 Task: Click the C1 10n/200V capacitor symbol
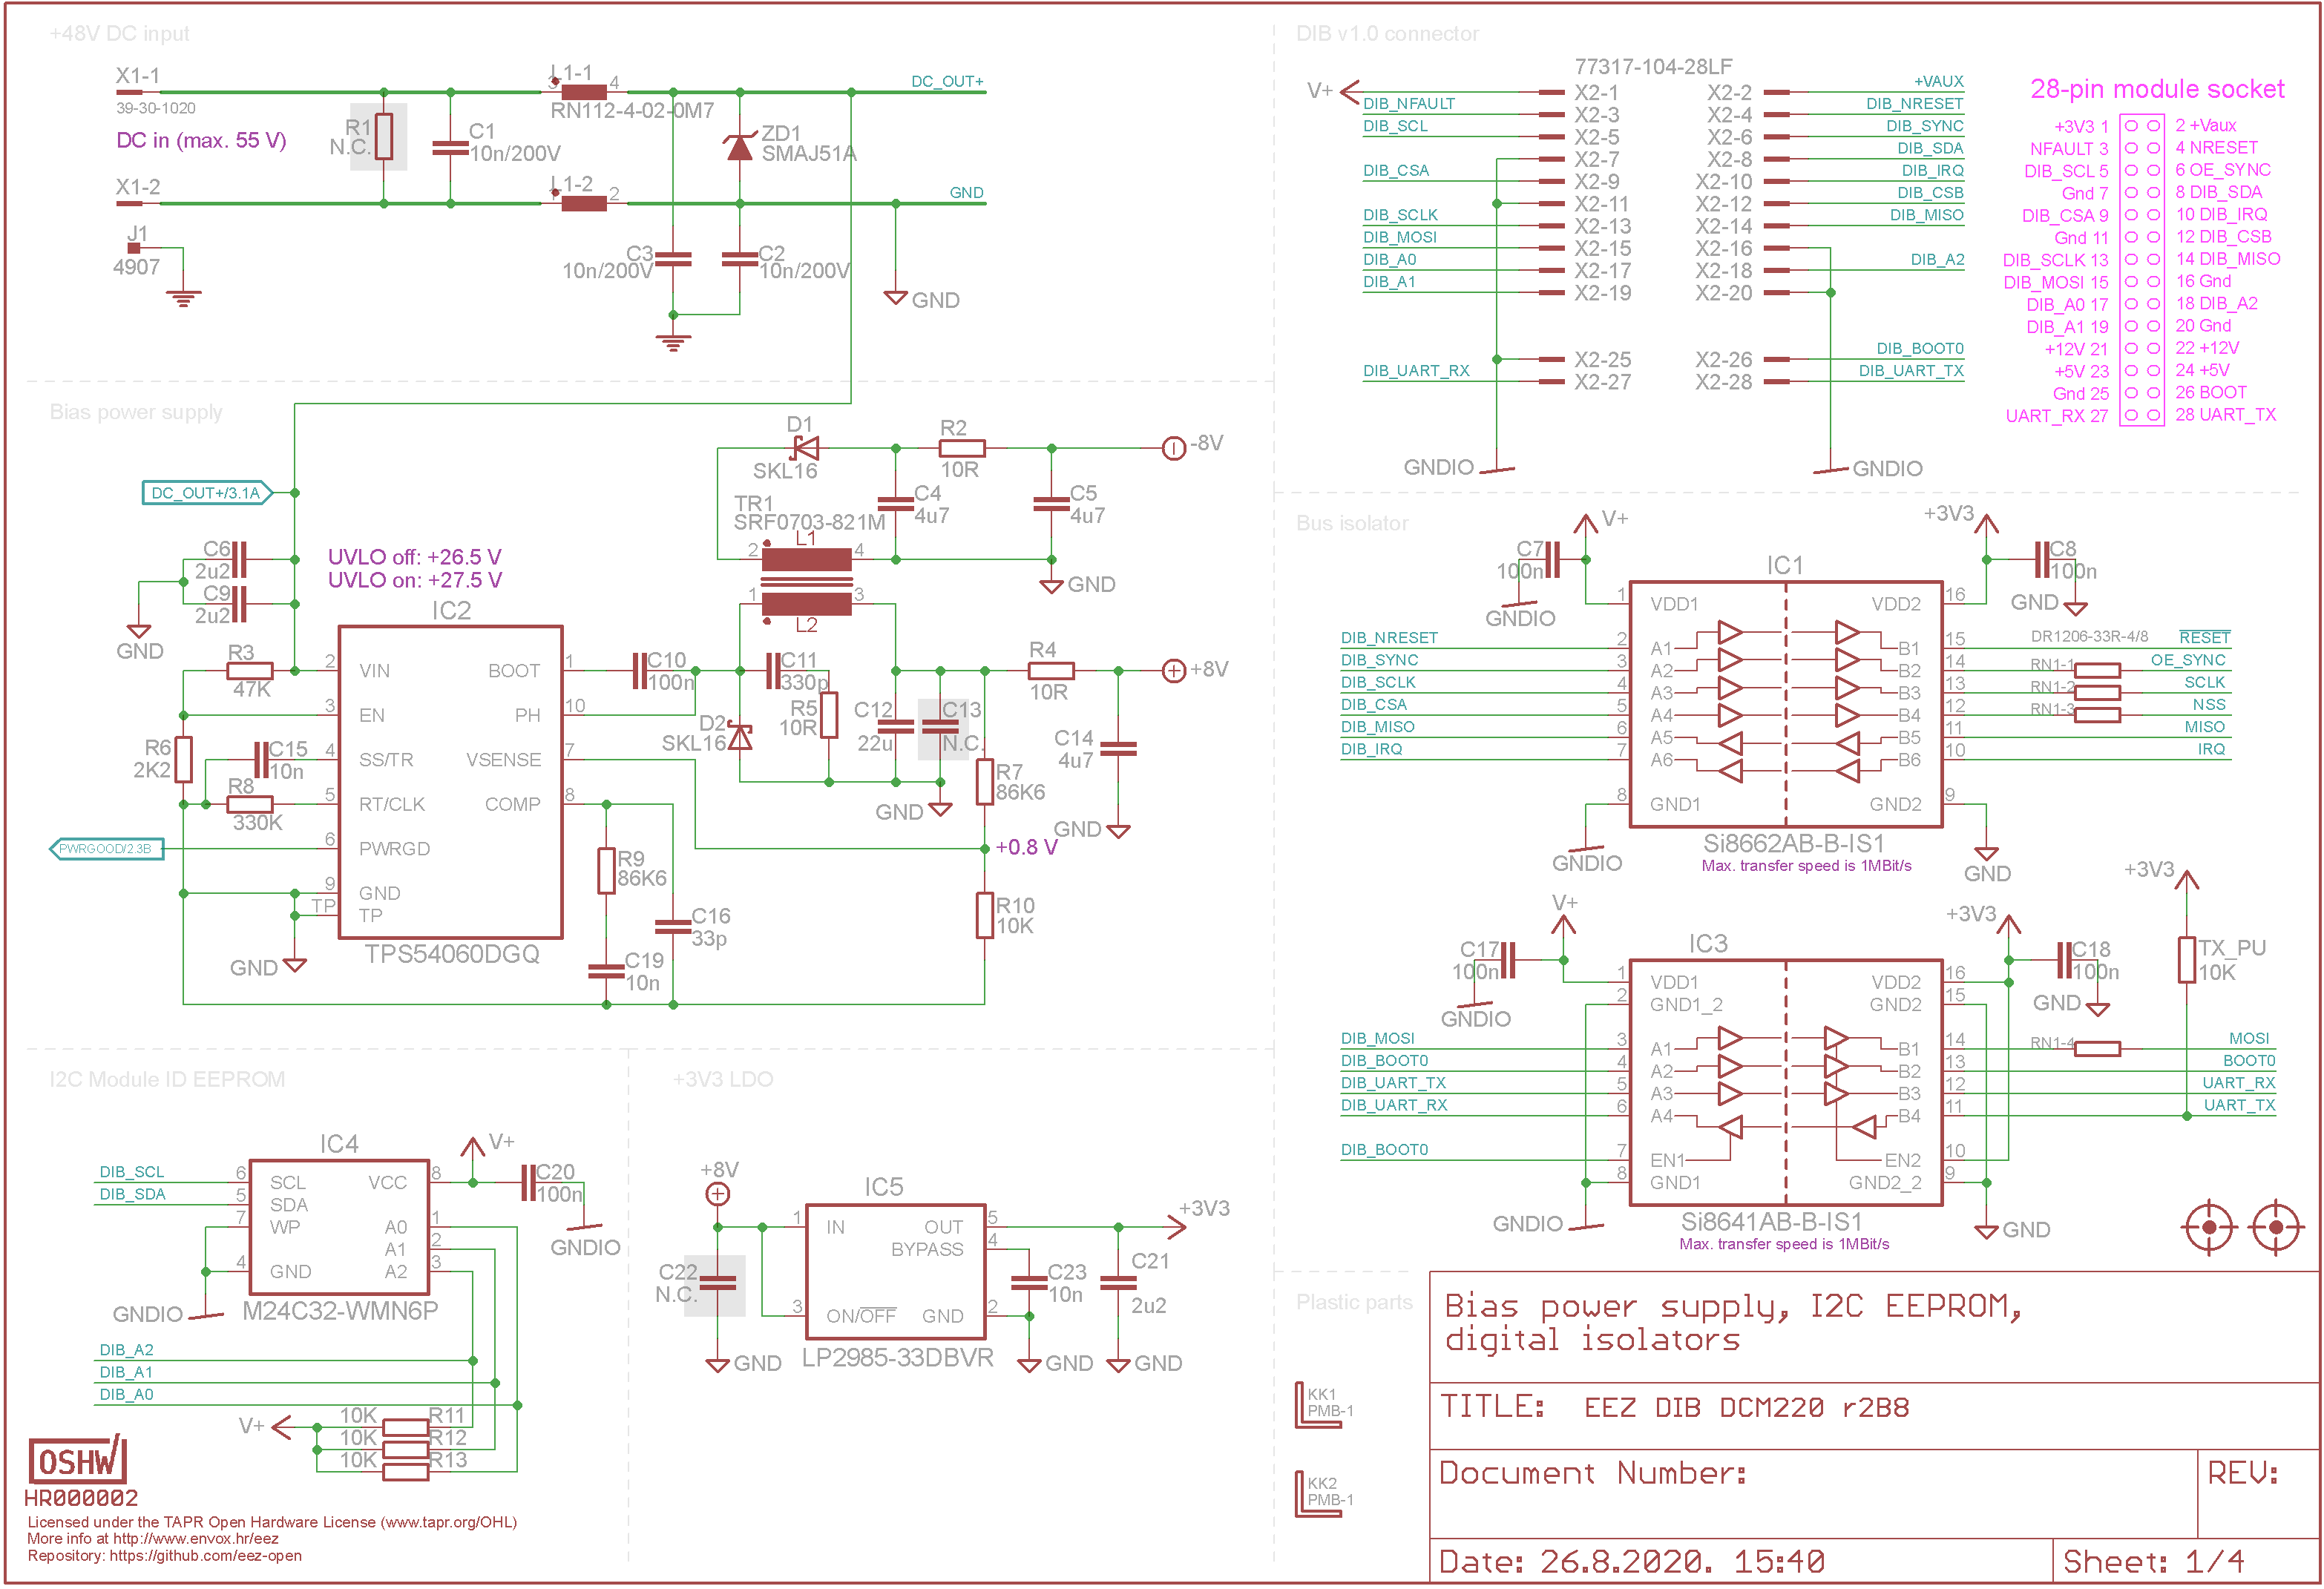[x=450, y=148]
